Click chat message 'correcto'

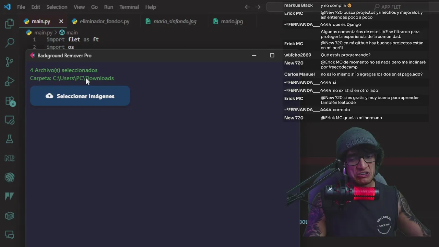tap(341, 110)
